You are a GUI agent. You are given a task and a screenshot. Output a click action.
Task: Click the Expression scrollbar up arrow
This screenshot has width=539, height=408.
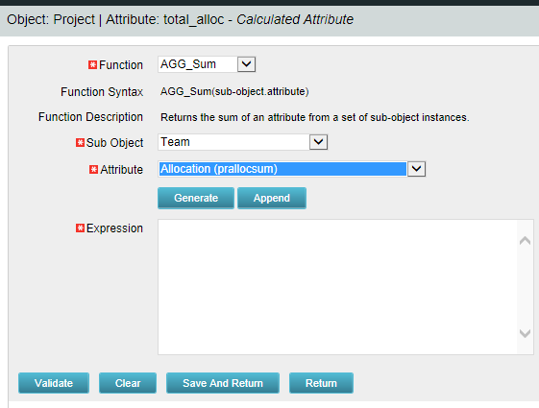click(525, 240)
